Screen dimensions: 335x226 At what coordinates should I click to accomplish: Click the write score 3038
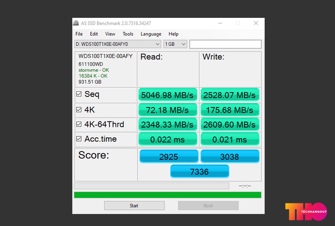[230, 157]
